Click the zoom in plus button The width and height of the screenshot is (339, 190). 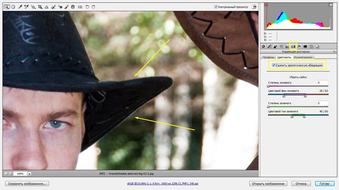click(10, 174)
